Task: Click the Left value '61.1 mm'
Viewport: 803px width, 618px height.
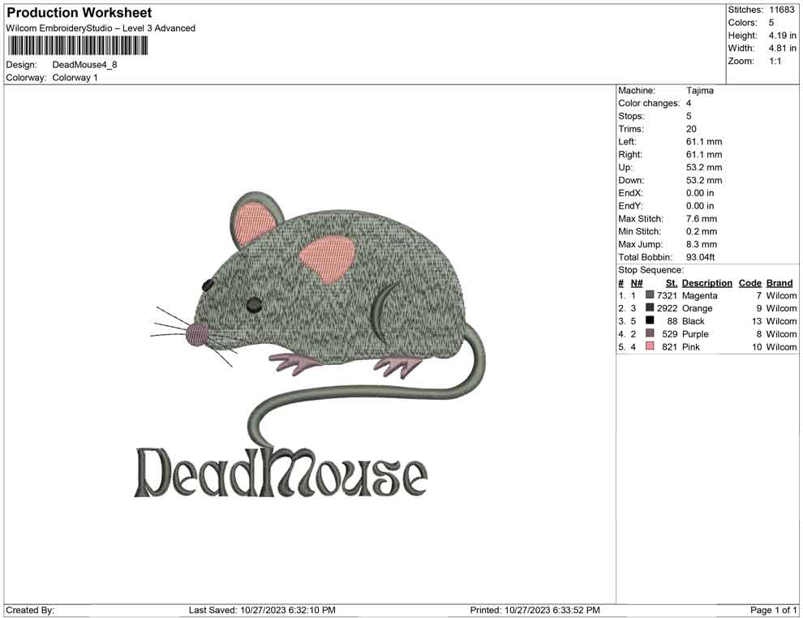Action: click(704, 142)
